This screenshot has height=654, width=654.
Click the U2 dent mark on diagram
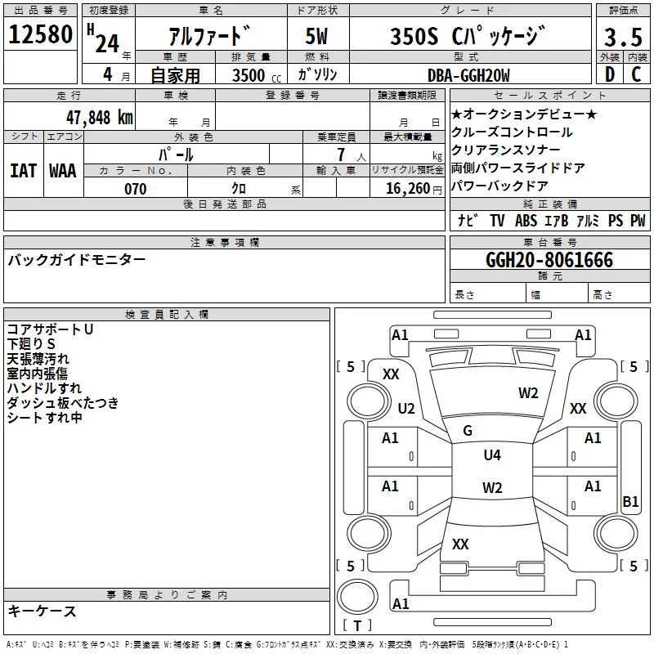tap(406, 409)
